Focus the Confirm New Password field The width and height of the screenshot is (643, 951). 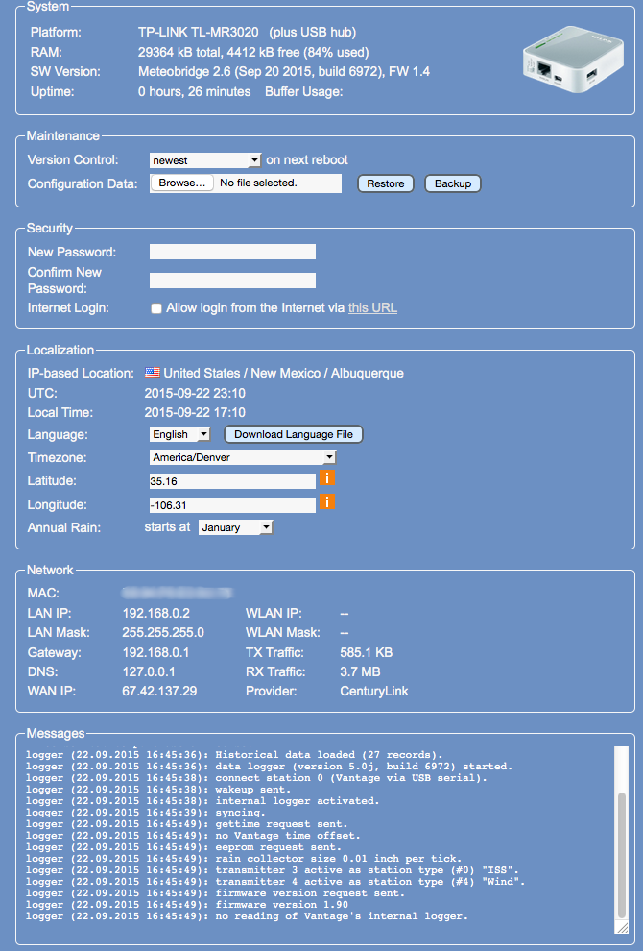pos(232,280)
